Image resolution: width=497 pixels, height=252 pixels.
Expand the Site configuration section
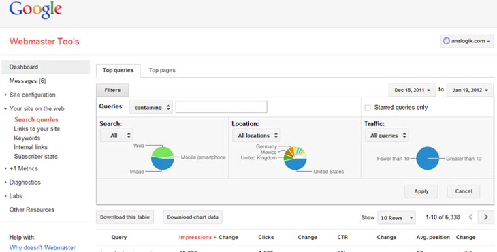pos(32,95)
